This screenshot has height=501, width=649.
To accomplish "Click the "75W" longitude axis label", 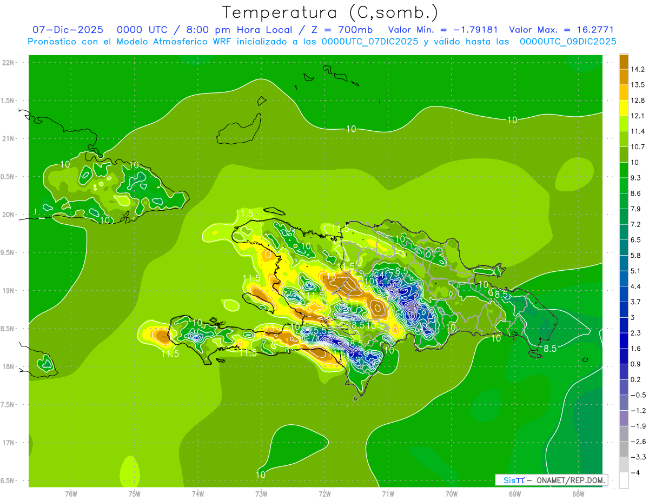I will 135,495.
